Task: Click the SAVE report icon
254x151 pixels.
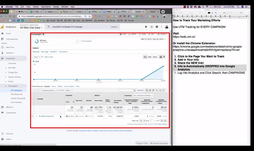Action: [x=121, y=34]
